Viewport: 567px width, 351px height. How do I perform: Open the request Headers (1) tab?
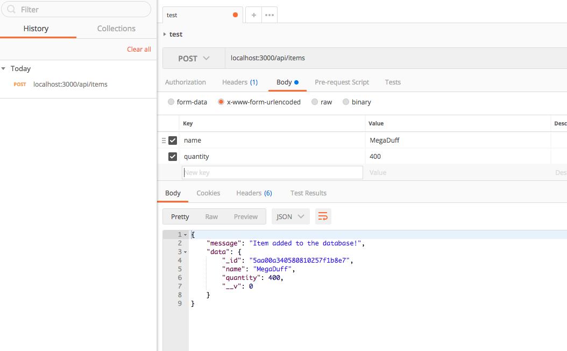pyautogui.click(x=240, y=82)
